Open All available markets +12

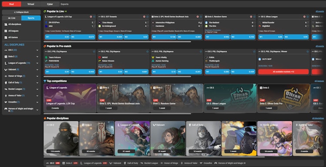point(283,72)
